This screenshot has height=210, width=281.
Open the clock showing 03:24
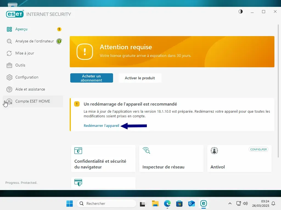pos(261,203)
